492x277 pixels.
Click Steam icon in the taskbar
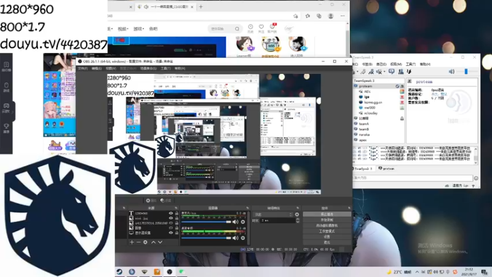(119, 271)
